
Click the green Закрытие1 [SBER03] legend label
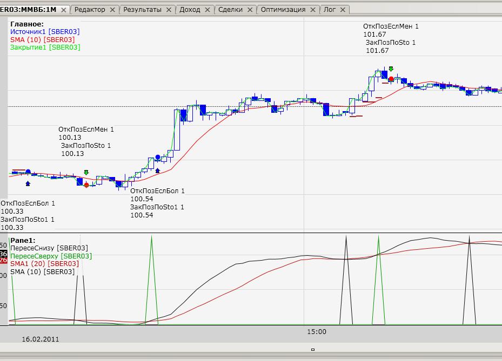[x=45, y=47]
